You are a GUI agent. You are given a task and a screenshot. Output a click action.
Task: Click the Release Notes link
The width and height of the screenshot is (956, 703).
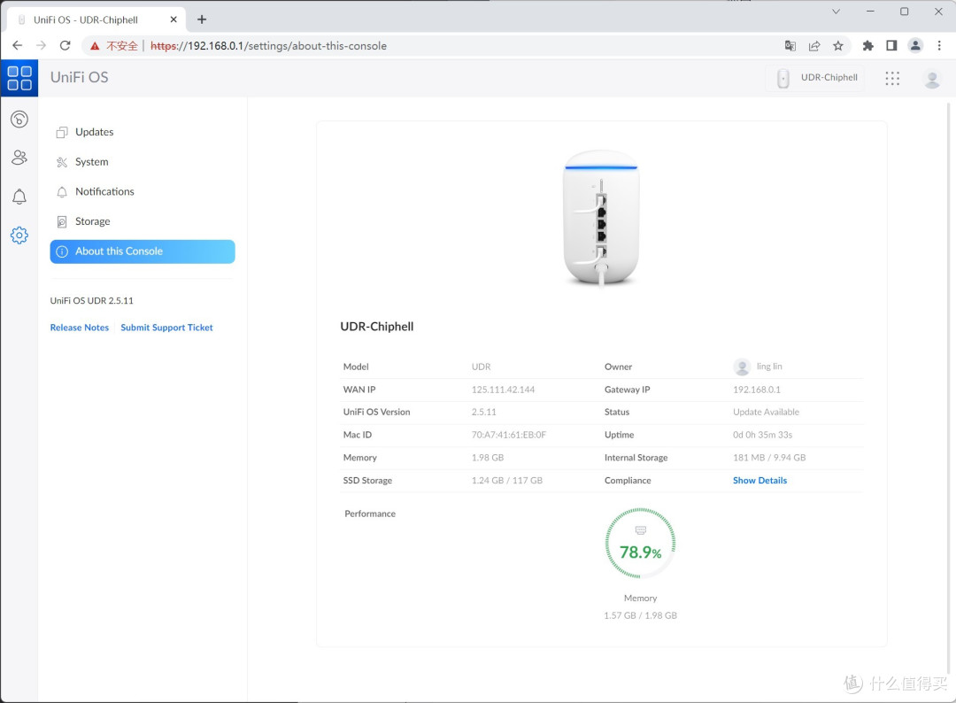pyautogui.click(x=79, y=327)
